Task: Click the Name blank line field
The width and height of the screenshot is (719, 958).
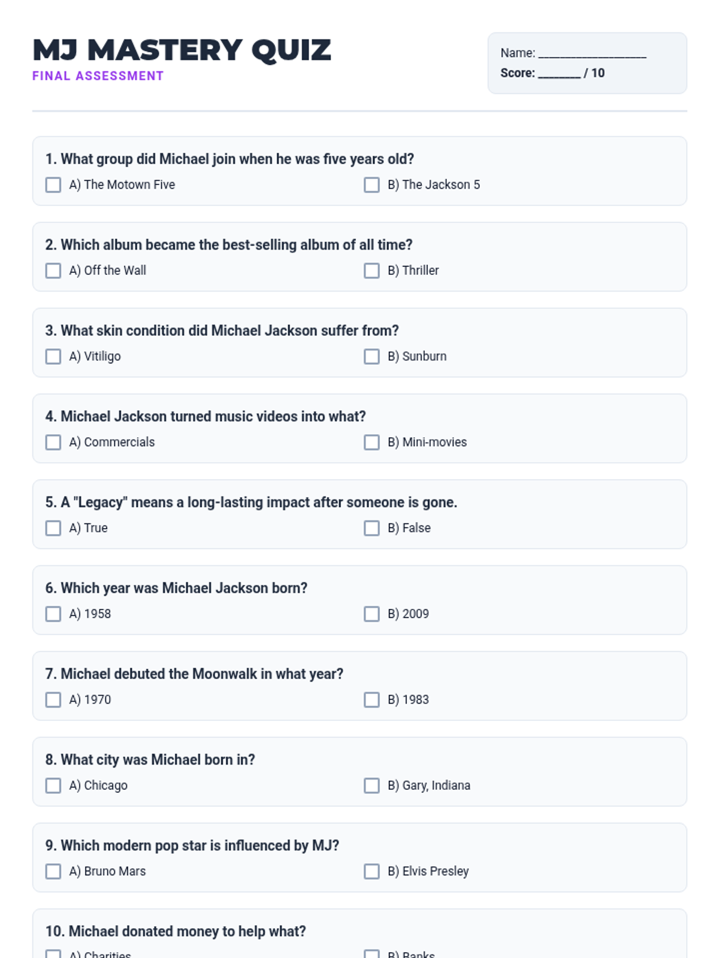Action: coord(592,54)
